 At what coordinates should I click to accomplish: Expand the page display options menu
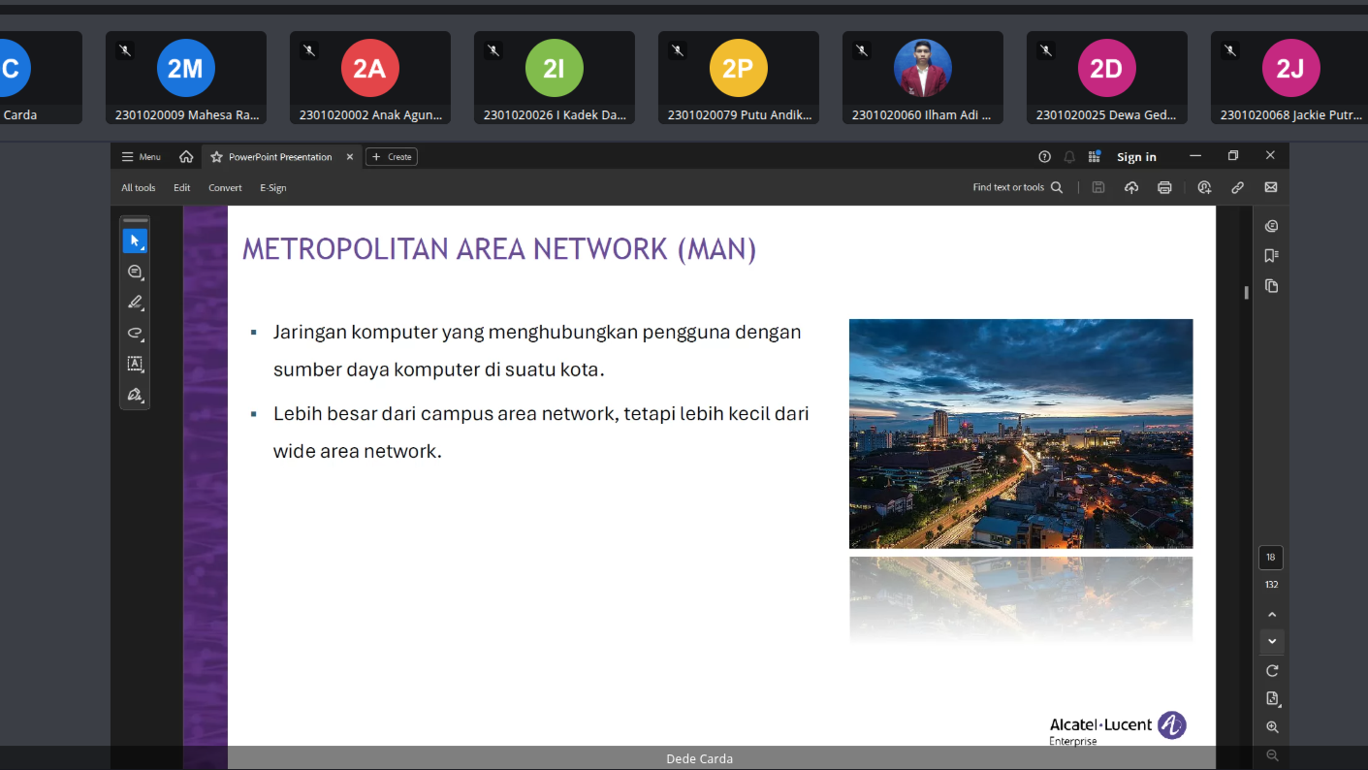(x=1272, y=698)
